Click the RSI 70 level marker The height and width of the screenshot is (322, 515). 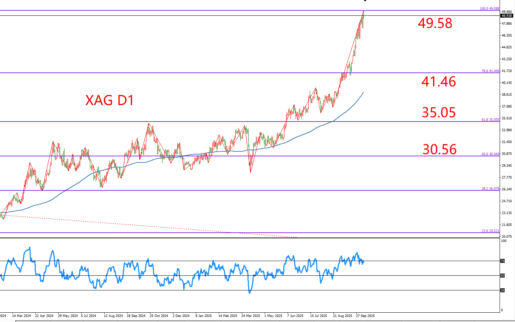tap(502, 261)
